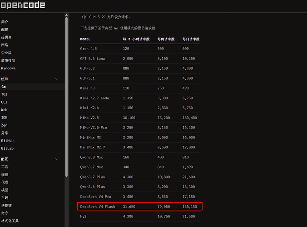Select the IDE sidebar item
This screenshot has width=307, height=227.
4,118
